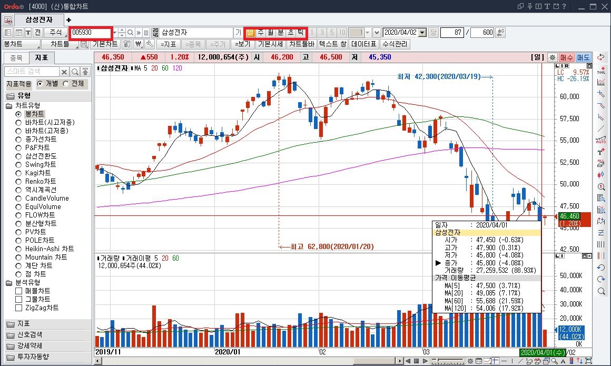Click the swap count arrows icon

click(501, 32)
